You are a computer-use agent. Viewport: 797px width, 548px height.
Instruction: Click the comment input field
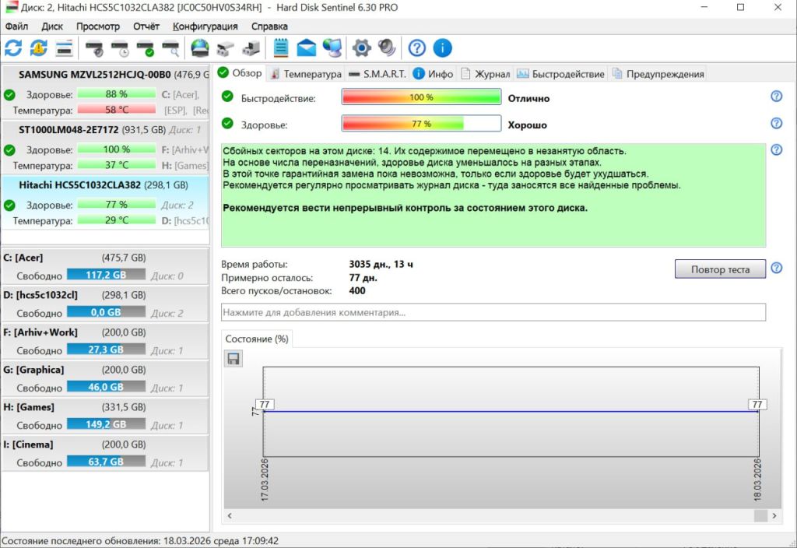tap(493, 312)
